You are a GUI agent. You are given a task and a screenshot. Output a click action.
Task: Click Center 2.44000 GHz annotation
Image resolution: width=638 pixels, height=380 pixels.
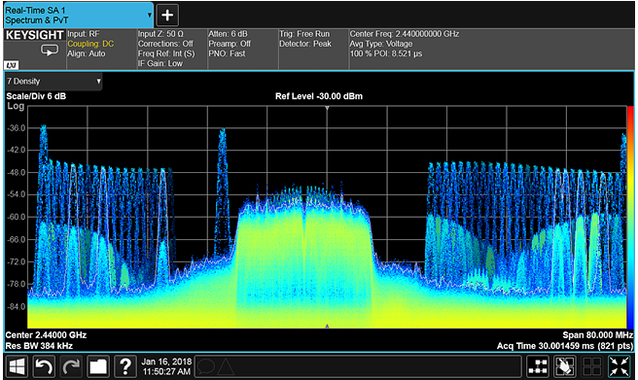(x=46, y=335)
